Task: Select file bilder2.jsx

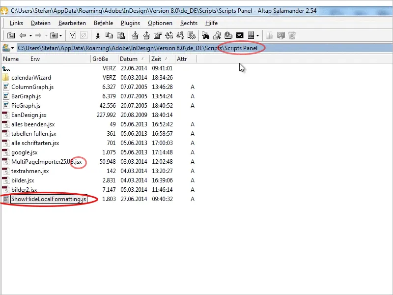Action: coord(24,190)
